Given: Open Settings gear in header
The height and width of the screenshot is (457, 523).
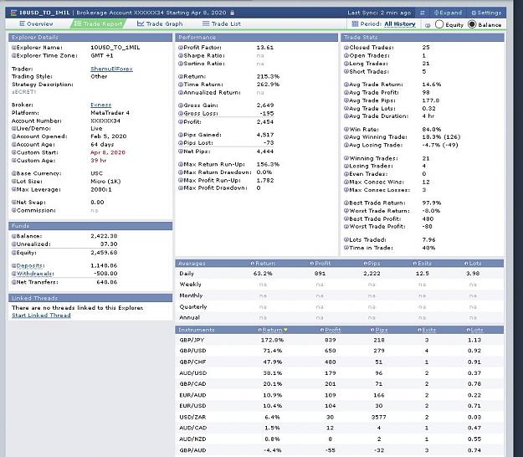Looking at the screenshot, I should (x=474, y=13).
